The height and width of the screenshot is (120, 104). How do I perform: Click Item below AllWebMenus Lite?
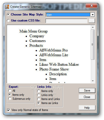click(43, 60)
